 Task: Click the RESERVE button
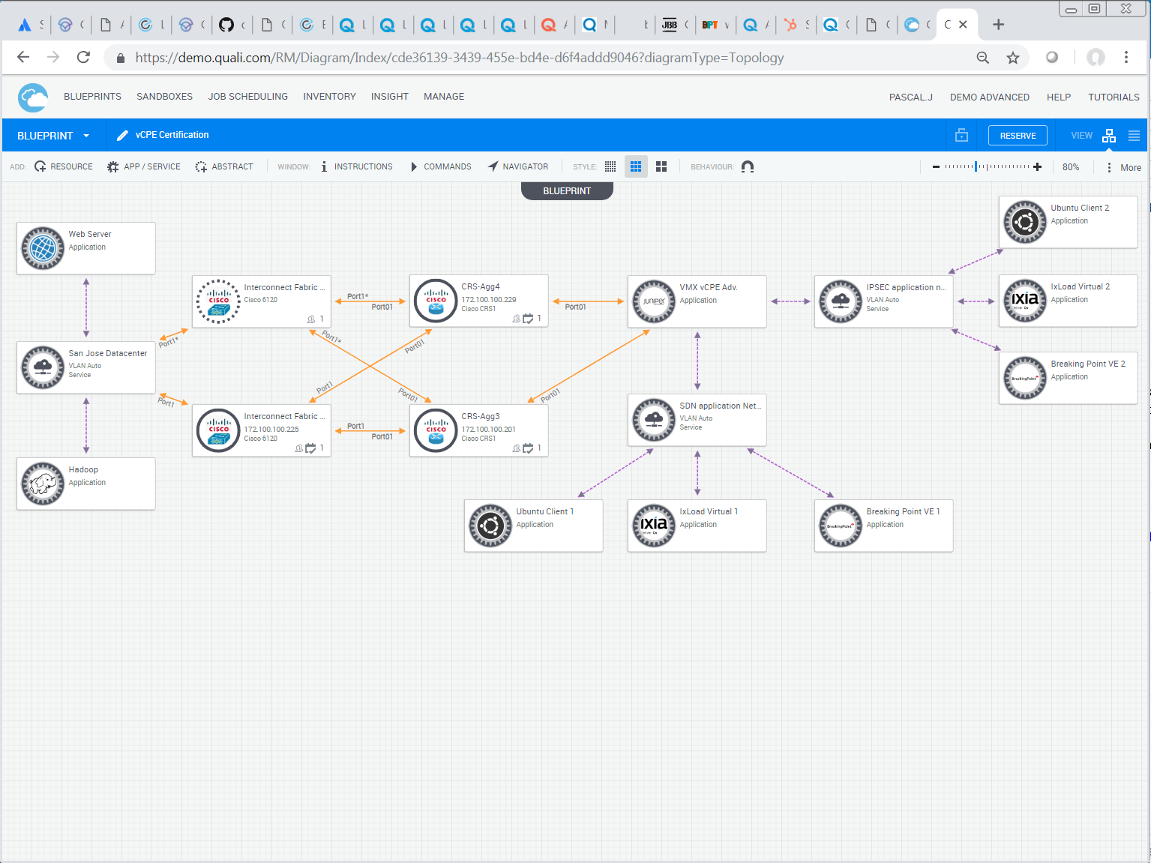click(x=1018, y=136)
